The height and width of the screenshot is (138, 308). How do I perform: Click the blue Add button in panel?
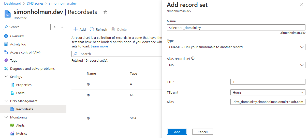pos(177,132)
